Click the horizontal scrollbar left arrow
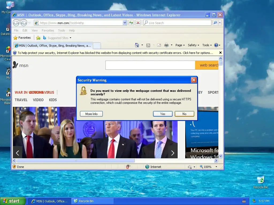This screenshot has height=205, width=274. pos(14,160)
